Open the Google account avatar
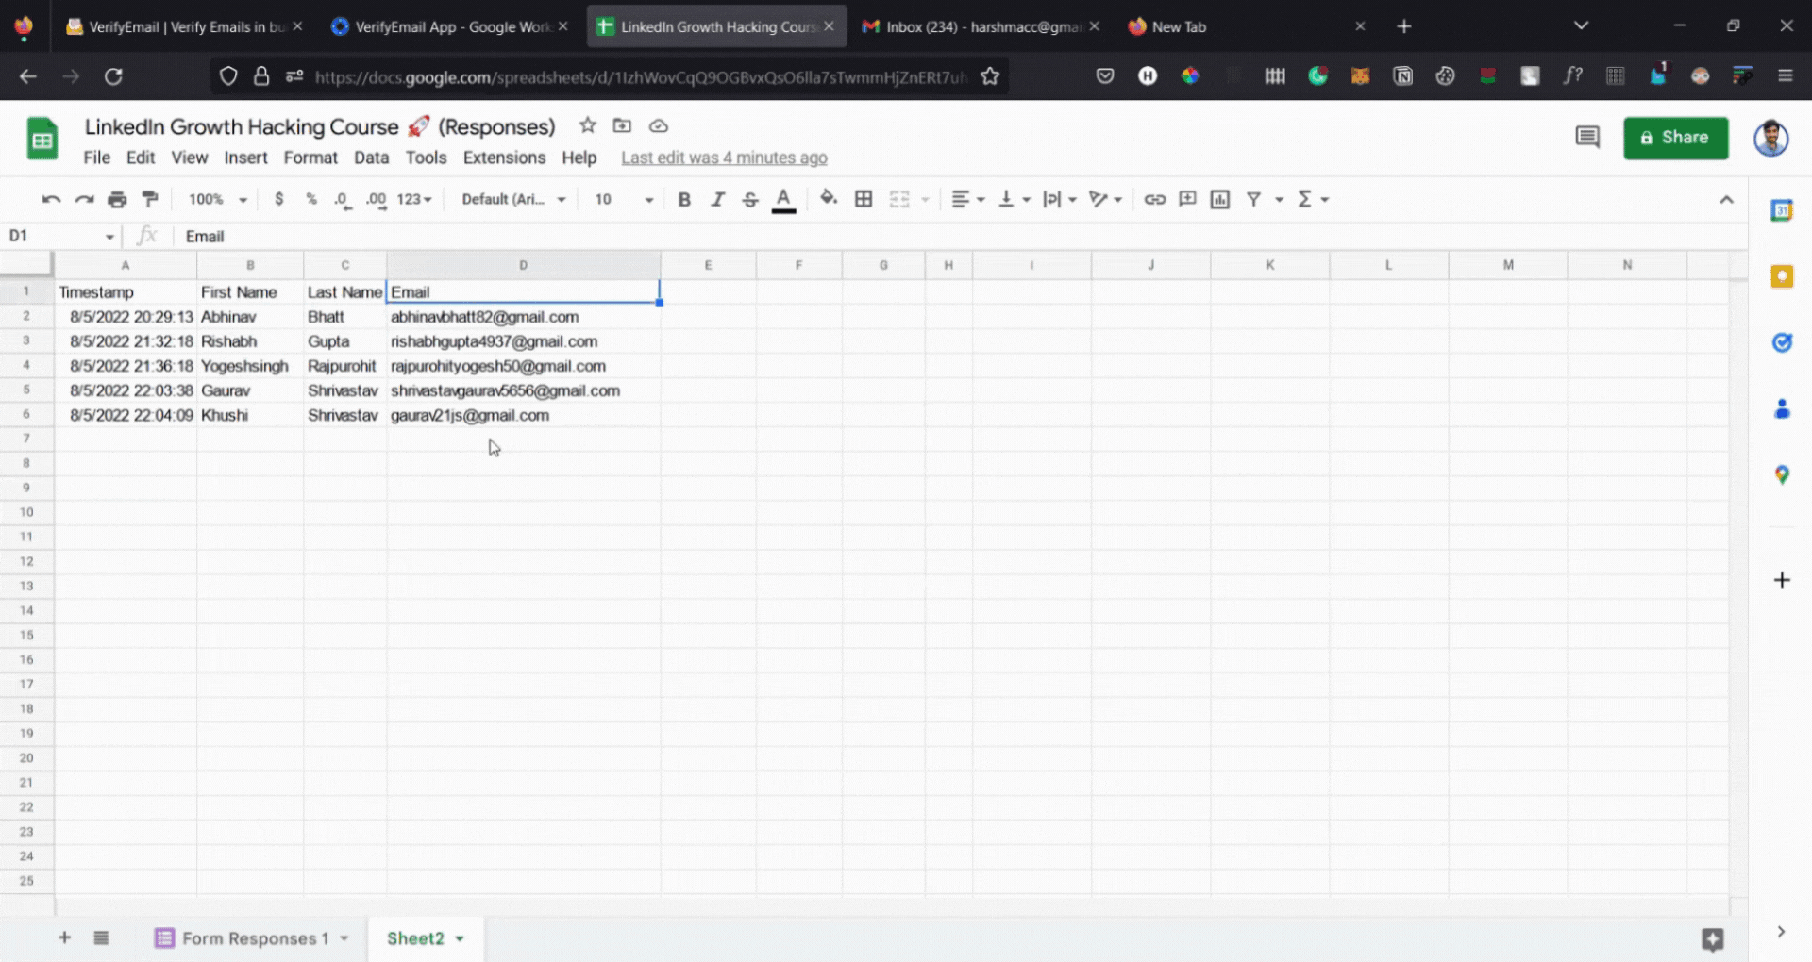The height and width of the screenshot is (962, 1812). coord(1770,138)
